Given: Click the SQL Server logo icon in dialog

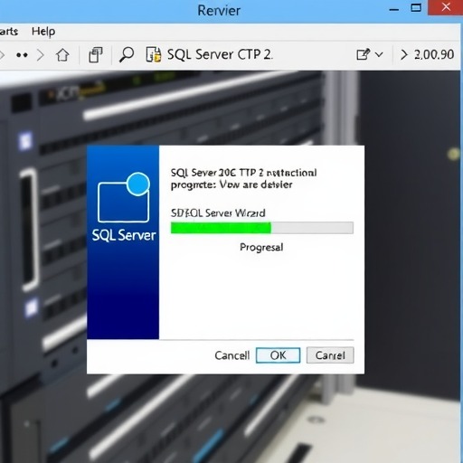Looking at the screenshot, I should click(124, 197).
